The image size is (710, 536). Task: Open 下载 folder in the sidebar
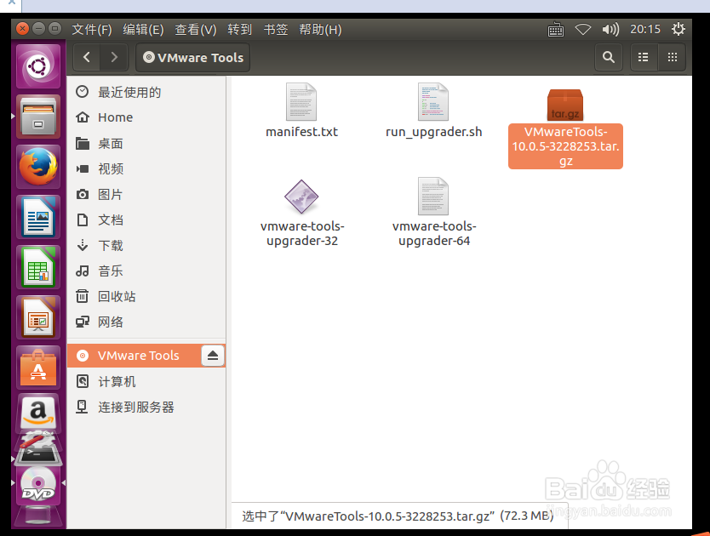click(x=146, y=245)
